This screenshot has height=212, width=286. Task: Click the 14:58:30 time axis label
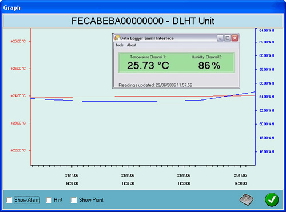tap(240, 183)
